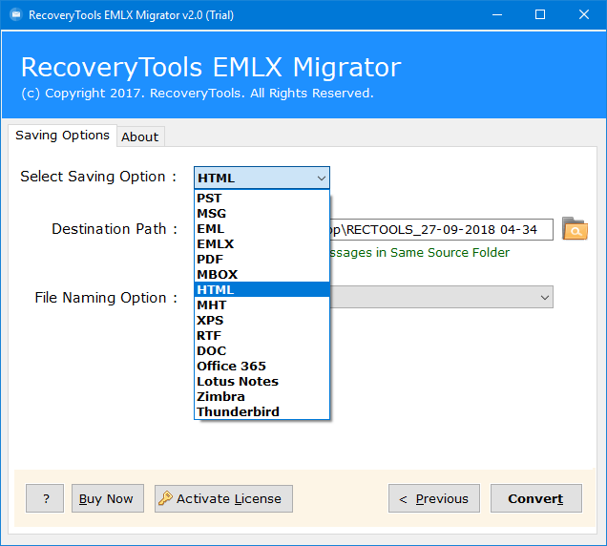Choose Zimbra from the dropdown list
Screen dimensions: 607x546
click(262, 396)
